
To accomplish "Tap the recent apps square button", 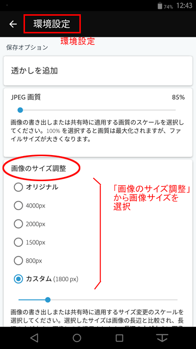I will 120,338.
